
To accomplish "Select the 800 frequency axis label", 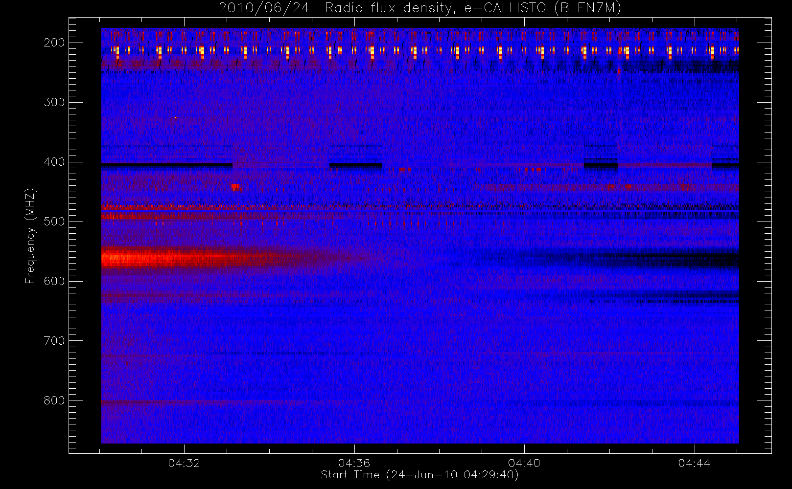I will (x=54, y=400).
